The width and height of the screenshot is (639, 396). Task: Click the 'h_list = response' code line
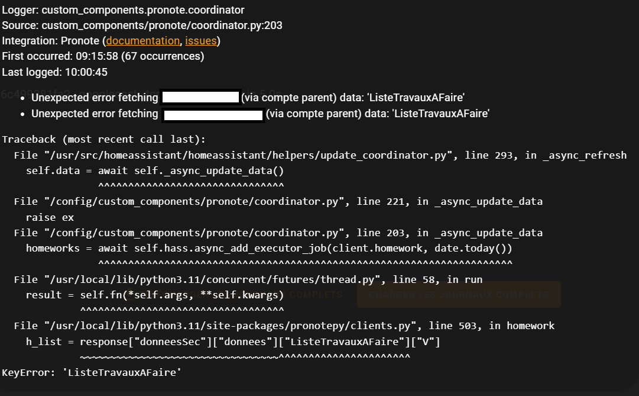coord(233,342)
